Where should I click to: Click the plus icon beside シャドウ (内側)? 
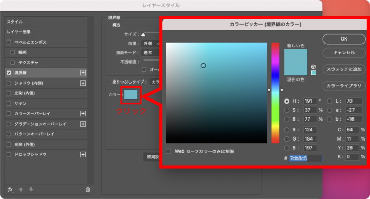[x=83, y=83]
